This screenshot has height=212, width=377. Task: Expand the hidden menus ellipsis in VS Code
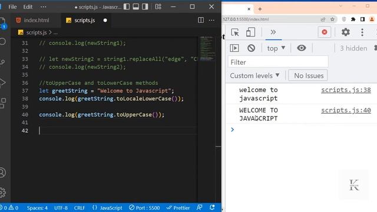pos(43,6)
